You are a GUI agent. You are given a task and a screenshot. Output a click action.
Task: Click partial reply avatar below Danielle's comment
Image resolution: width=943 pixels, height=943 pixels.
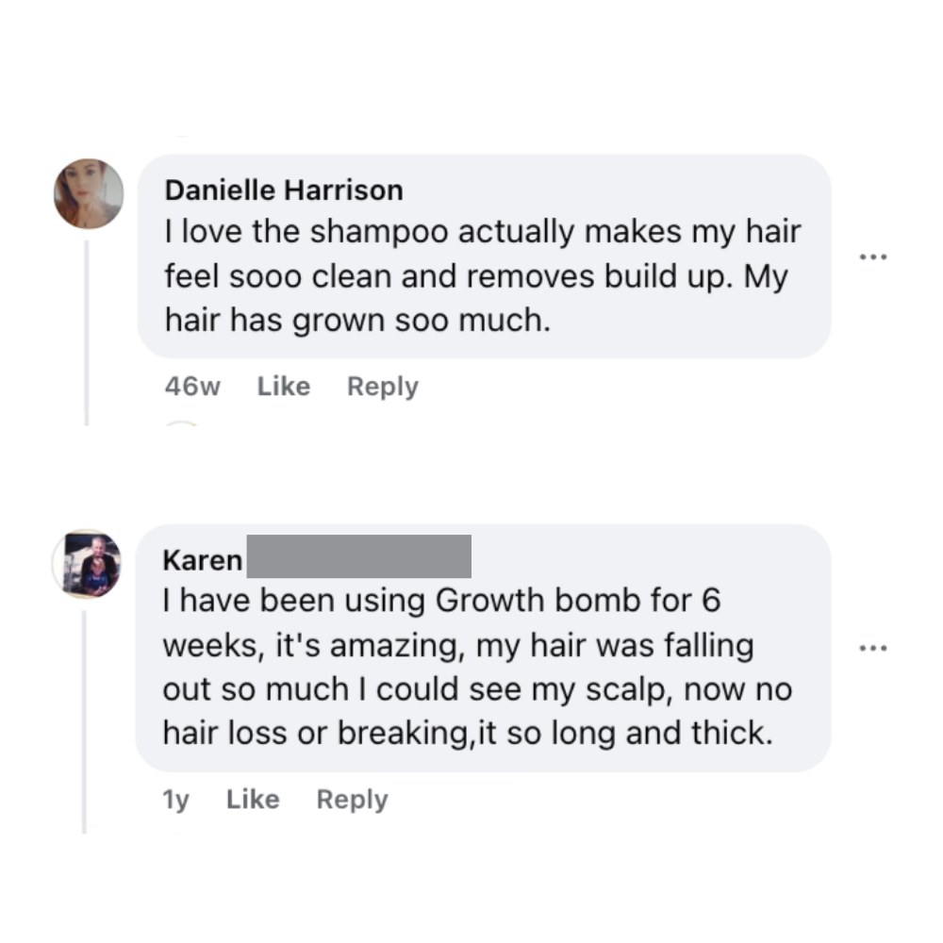pos(181,423)
